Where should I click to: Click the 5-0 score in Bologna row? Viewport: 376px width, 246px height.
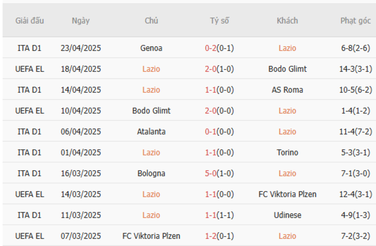210,173
